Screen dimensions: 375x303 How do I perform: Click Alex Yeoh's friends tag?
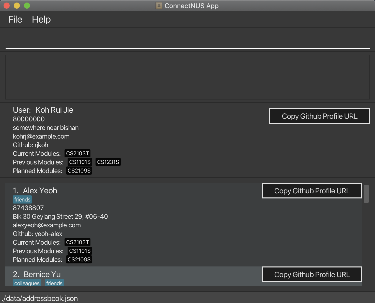click(x=22, y=200)
